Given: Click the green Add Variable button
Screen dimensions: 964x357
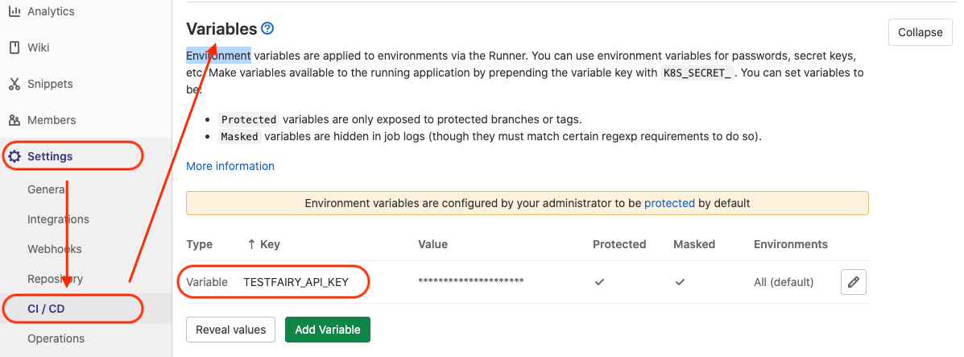Looking at the screenshot, I should pos(328,330).
